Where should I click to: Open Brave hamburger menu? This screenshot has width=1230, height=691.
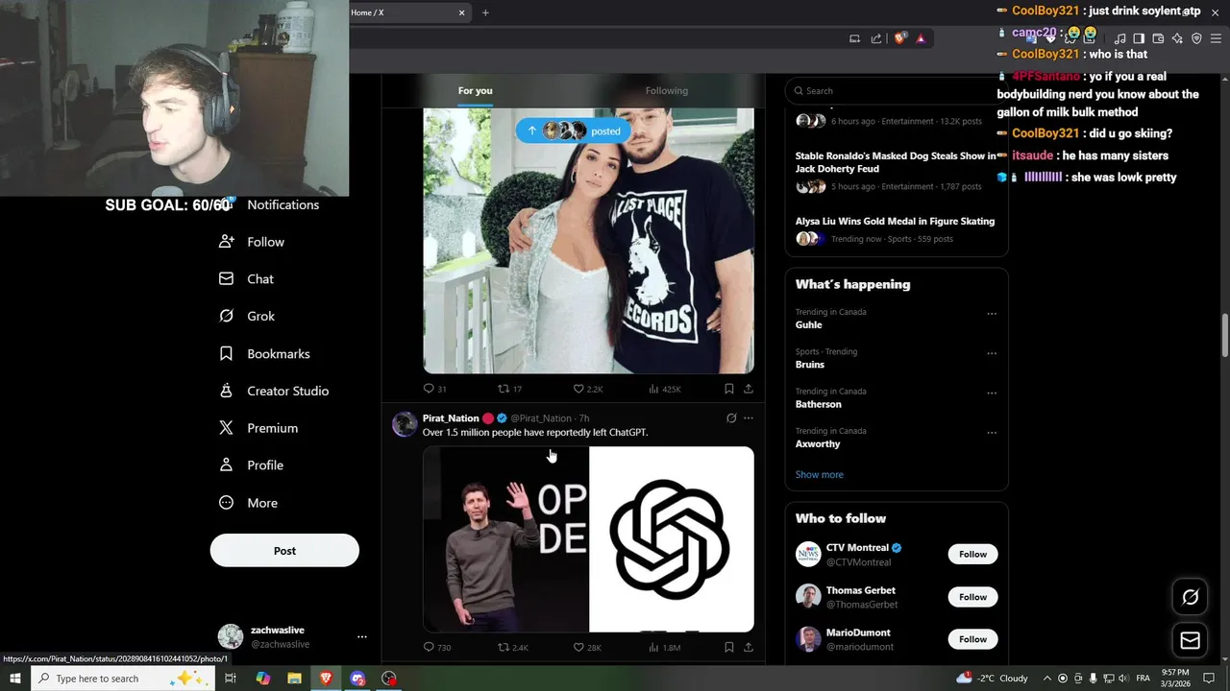click(1216, 38)
